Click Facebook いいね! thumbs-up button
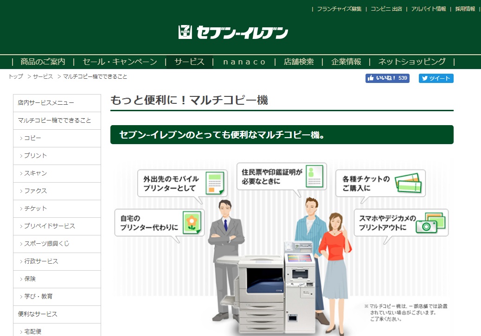 tap(387, 78)
